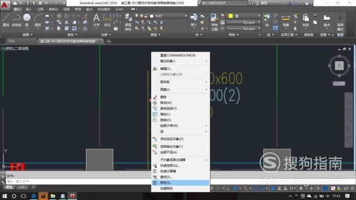Switch to the Model (模型) layout tab
The image size is (356, 200).
pos(9,187)
